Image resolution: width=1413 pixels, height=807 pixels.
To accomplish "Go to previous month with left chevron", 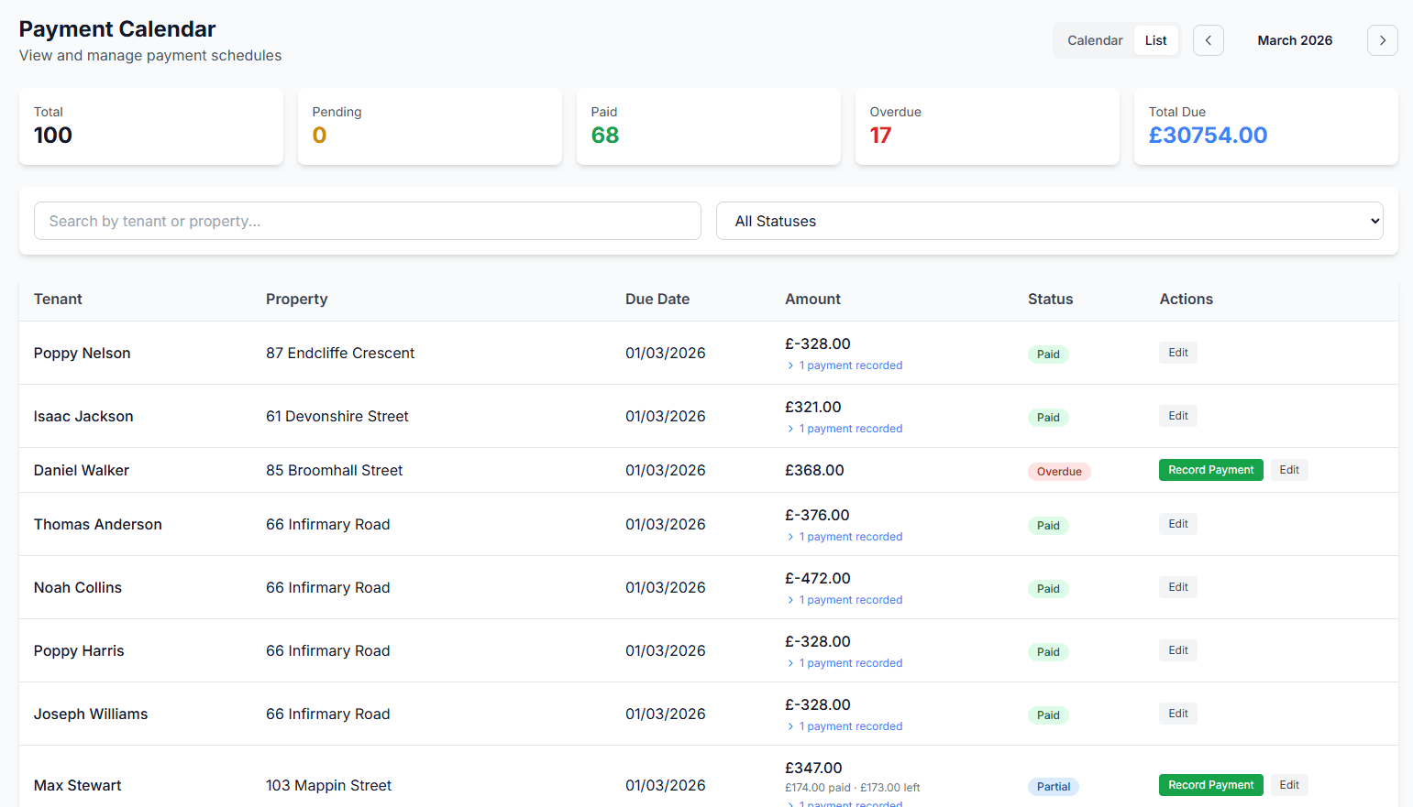I will pos(1208,40).
